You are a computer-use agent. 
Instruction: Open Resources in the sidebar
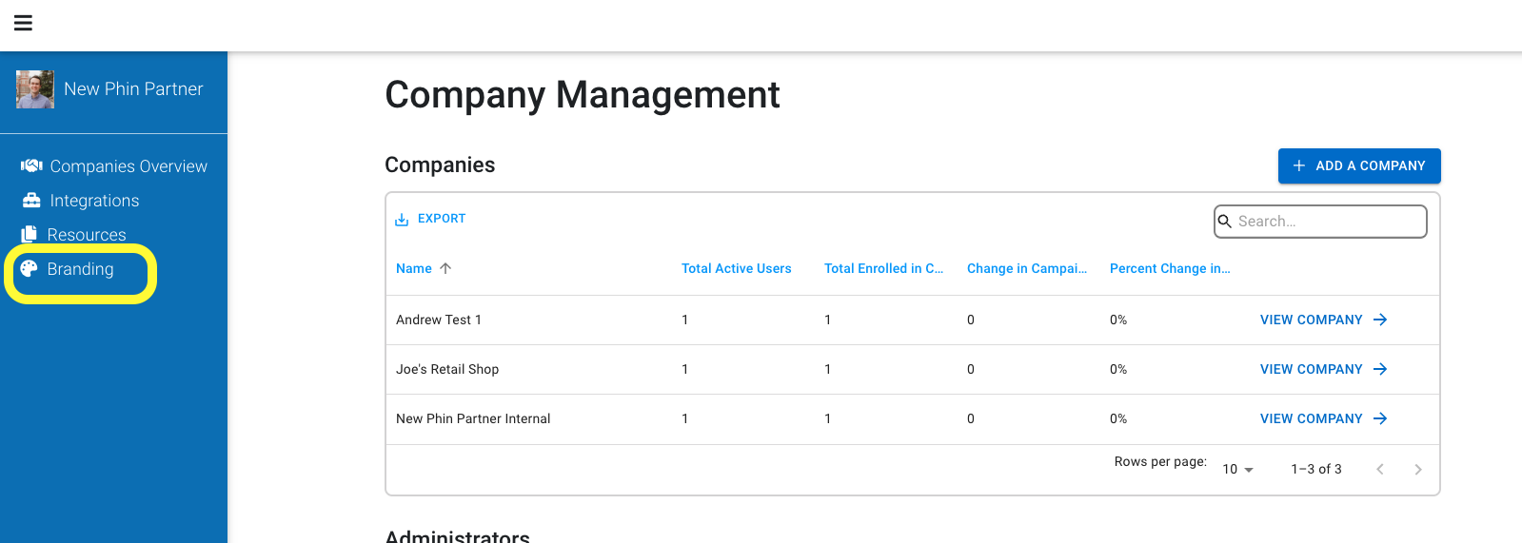pyautogui.click(x=87, y=235)
